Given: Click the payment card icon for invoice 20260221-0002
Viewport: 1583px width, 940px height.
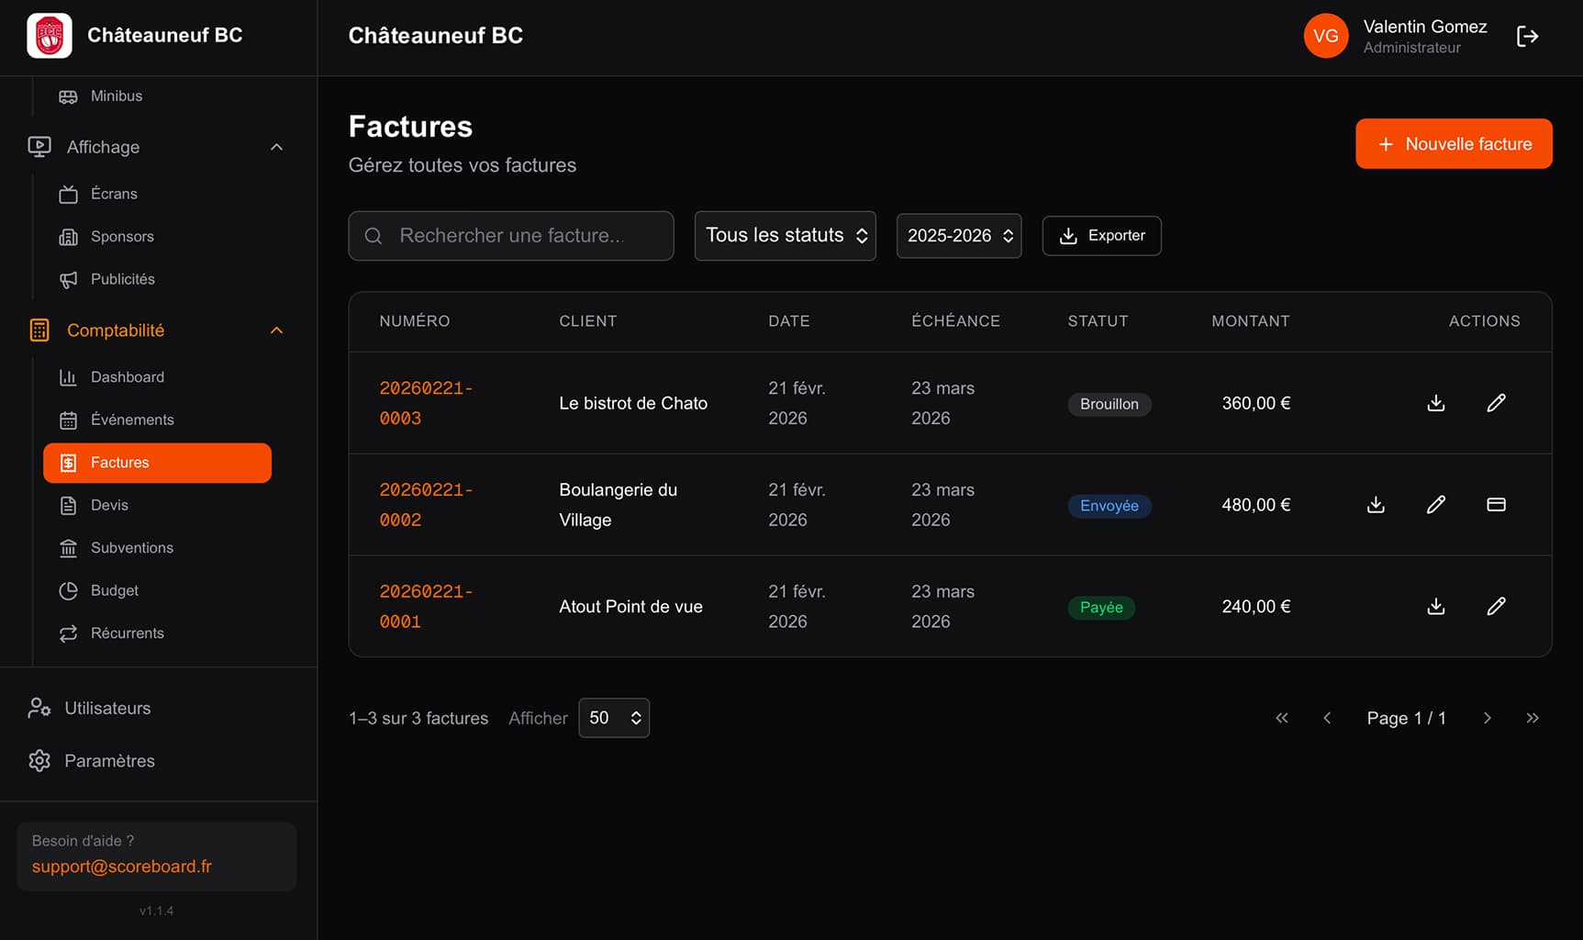Looking at the screenshot, I should tap(1496, 505).
